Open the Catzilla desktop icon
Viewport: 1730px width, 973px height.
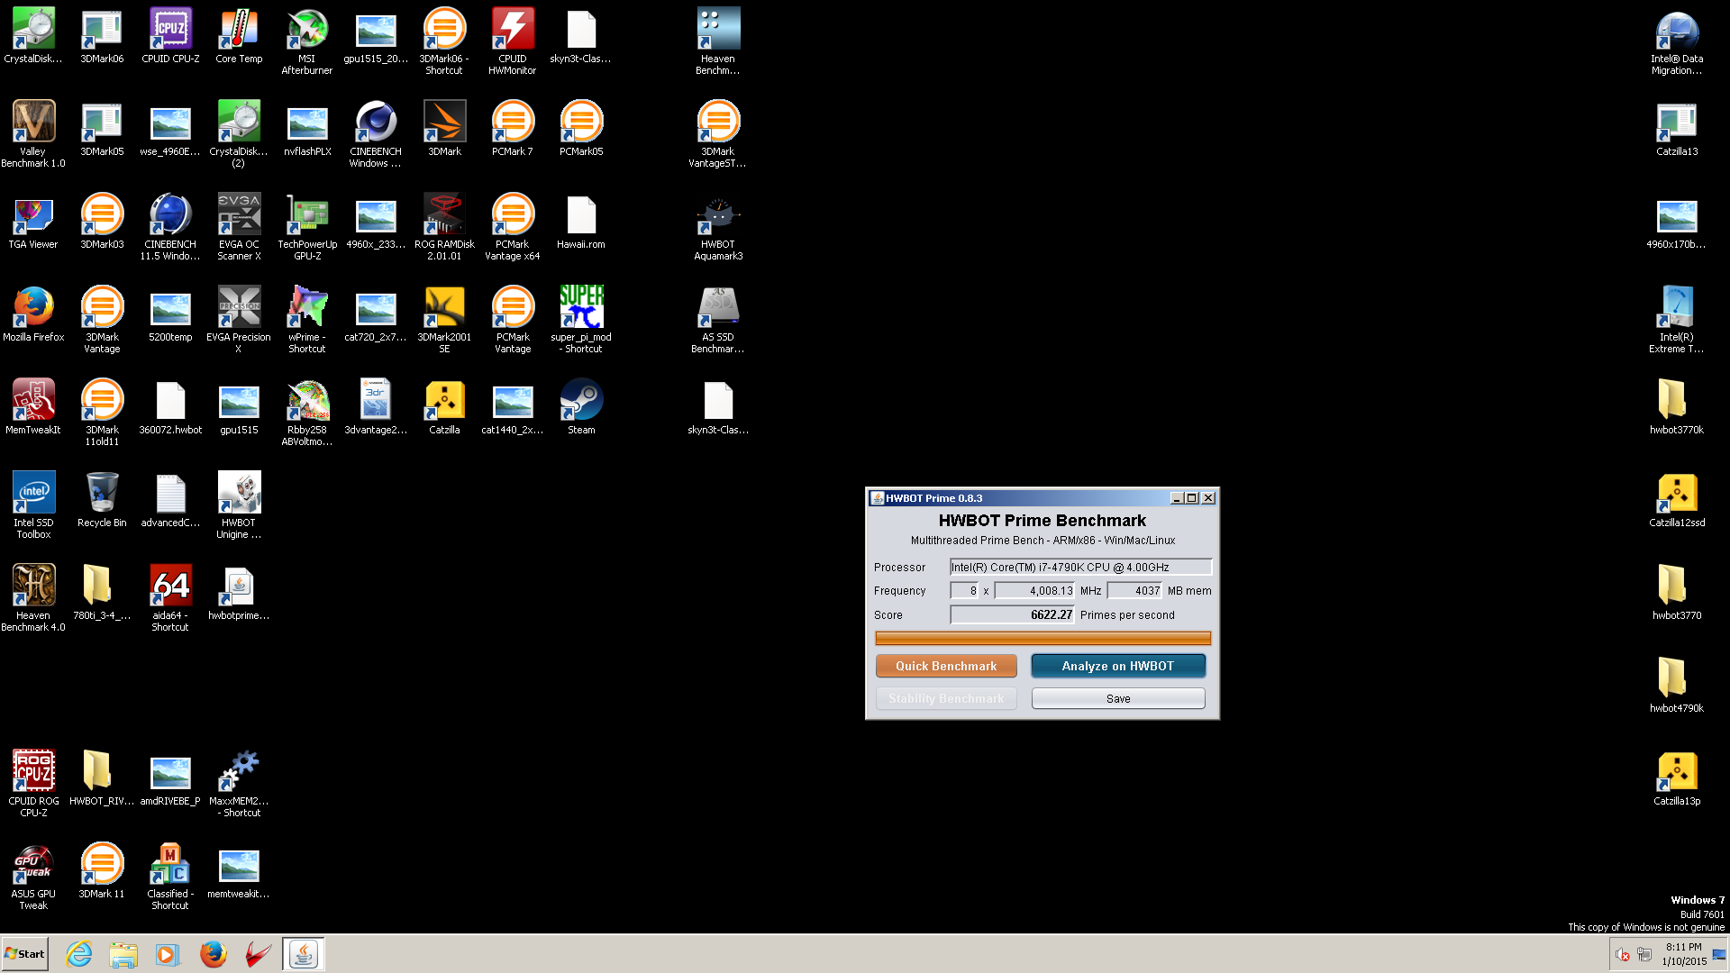click(x=444, y=407)
